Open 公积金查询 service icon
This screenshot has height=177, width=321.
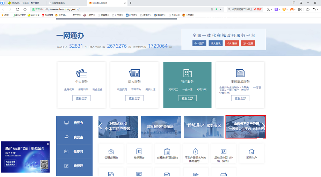tap(111, 152)
